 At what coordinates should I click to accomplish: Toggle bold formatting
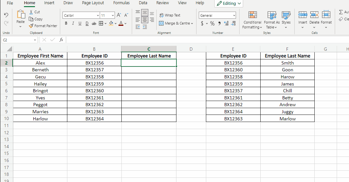(66, 23)
